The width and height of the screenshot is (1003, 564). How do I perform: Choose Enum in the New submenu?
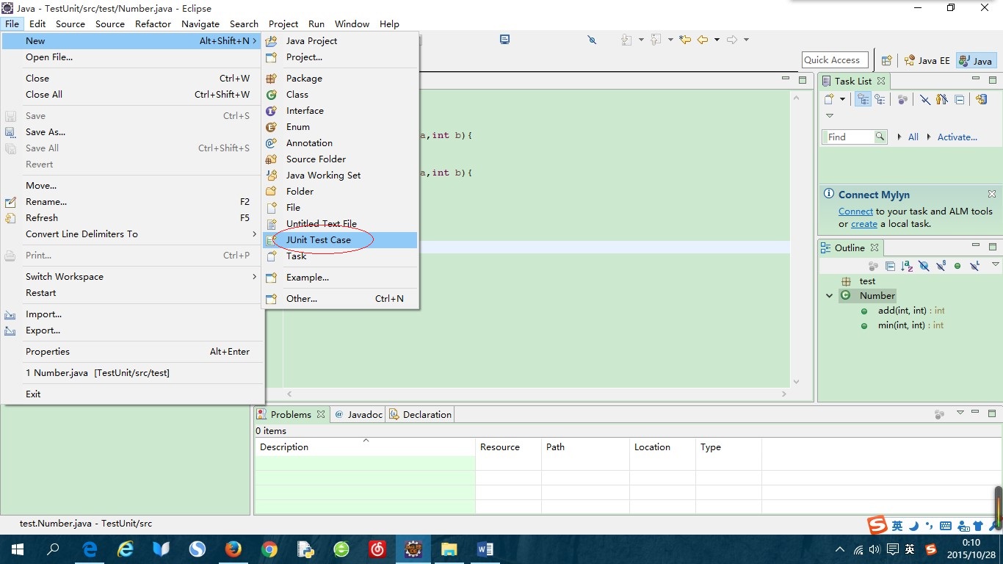tap(340, 127)
